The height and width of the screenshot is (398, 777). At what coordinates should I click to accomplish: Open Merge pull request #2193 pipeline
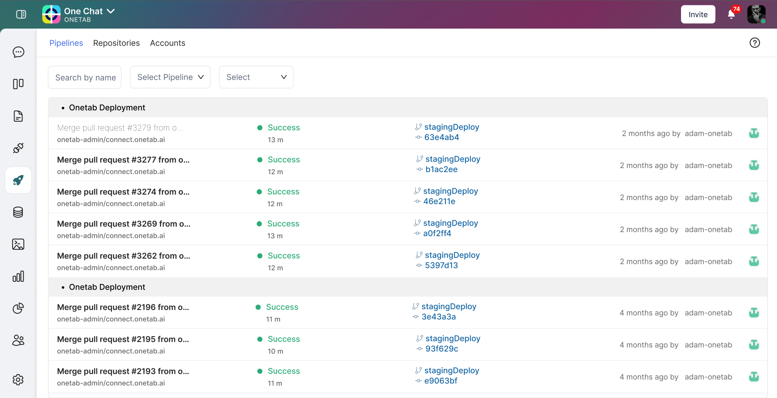tap(123, 371)
